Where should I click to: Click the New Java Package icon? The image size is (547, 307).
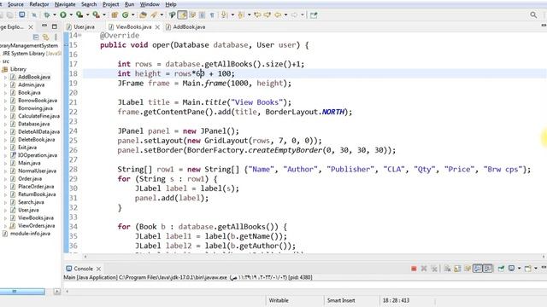click(115, 15)
